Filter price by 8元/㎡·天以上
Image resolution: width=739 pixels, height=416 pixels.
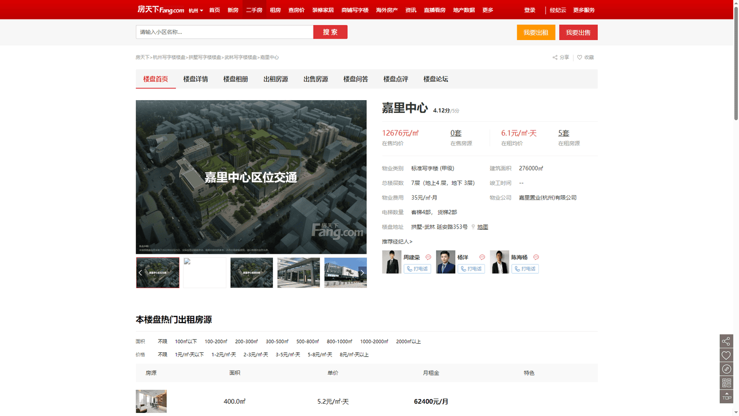(x=354, y=355)
